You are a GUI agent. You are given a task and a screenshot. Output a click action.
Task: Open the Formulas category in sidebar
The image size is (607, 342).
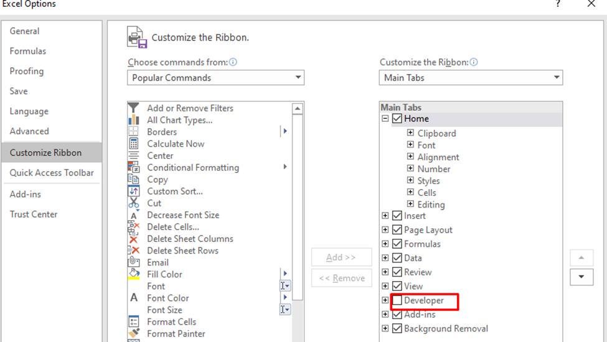tap(51, 51)
